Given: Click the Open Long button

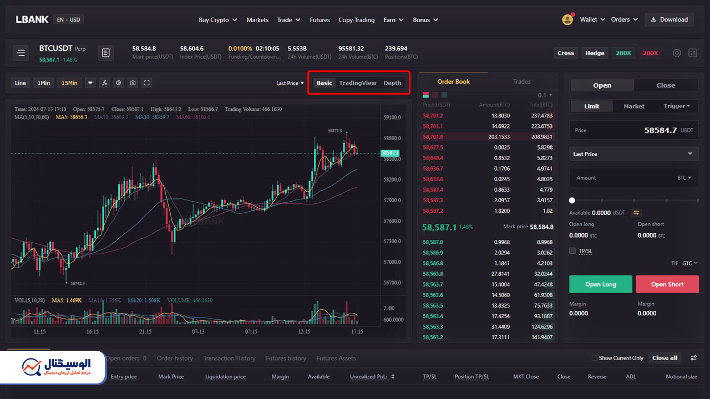Looking at the screenshot, I should click(x=601, y=284).
